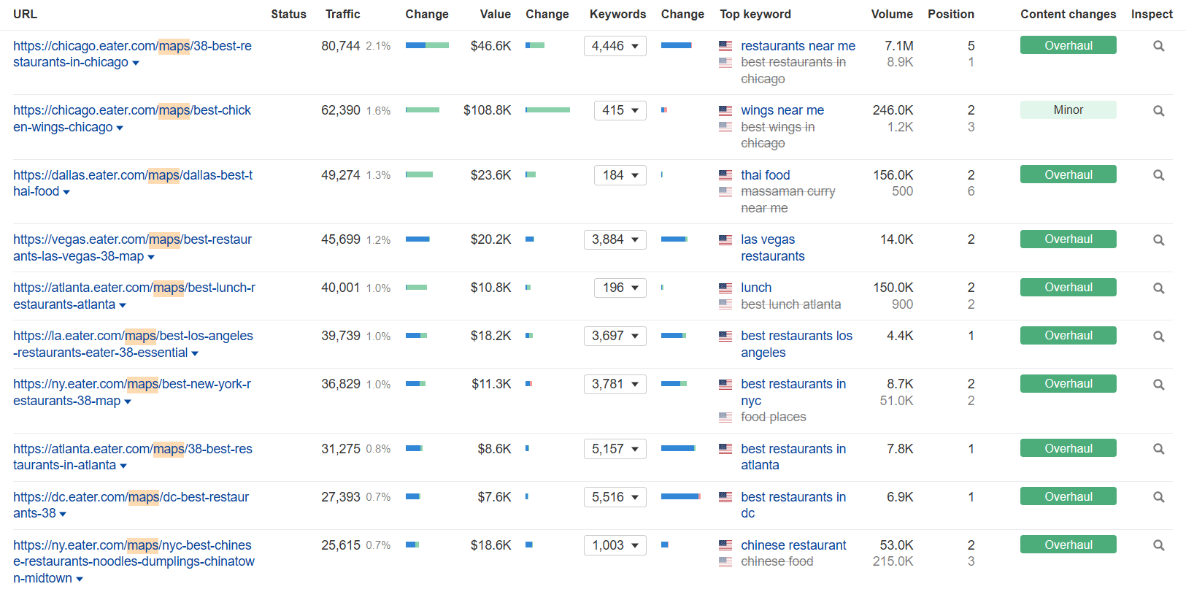Screen dimensions: 1186x592
Task: Inspect the best-los-angeles-restaurants row
Action: (1158, 337)
